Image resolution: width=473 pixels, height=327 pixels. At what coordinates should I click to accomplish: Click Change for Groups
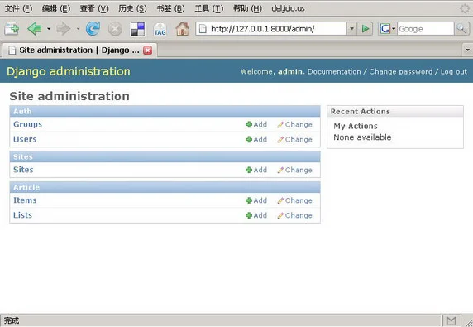pos(294,124)
